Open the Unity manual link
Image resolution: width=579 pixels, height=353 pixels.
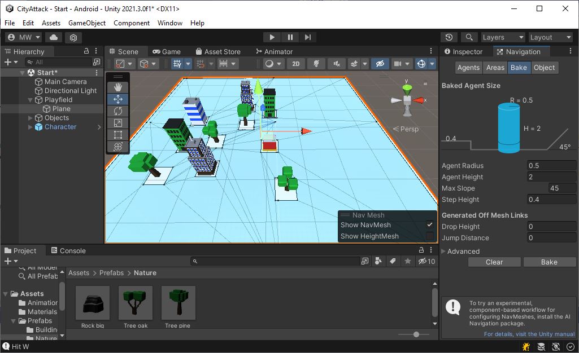pos(529,334)
